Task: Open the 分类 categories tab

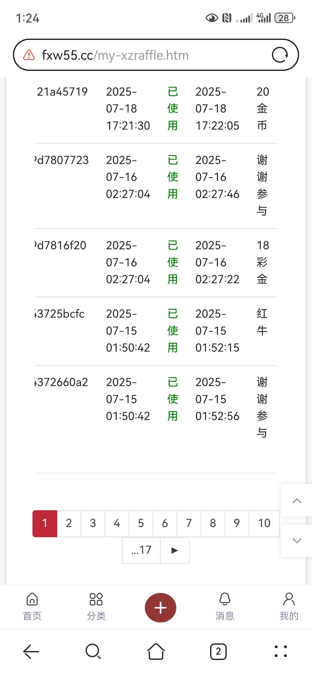Action: (x=96, y=606)
